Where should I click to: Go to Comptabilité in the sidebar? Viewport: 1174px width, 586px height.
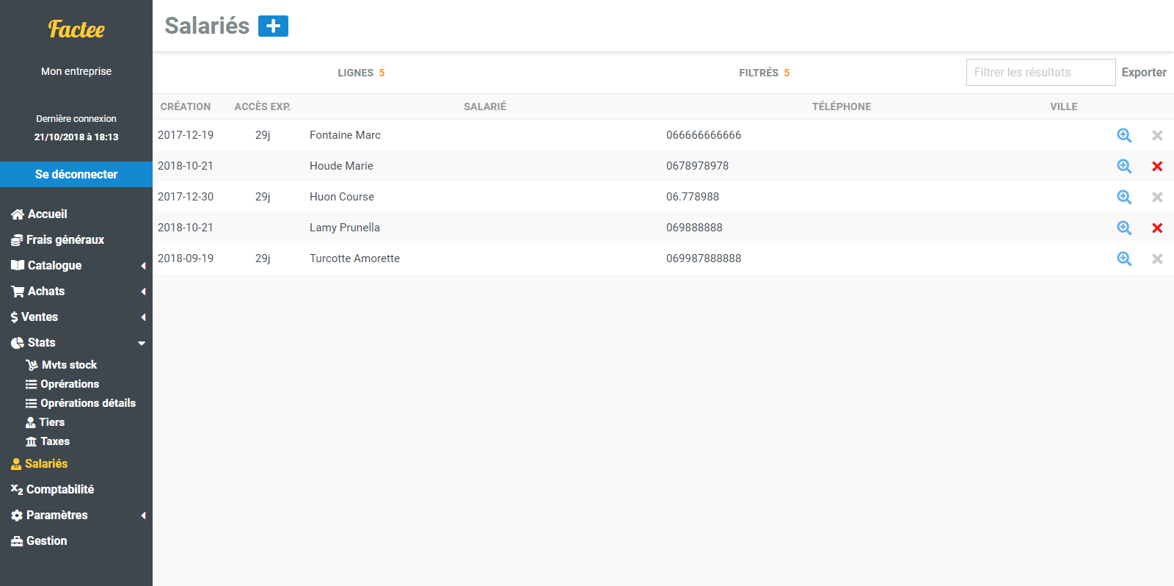pyautogui.click(x=59, y=489)
